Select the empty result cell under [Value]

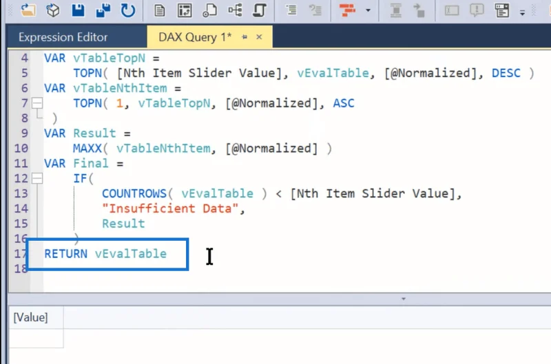pyautogui.click(x=36, y=339)
